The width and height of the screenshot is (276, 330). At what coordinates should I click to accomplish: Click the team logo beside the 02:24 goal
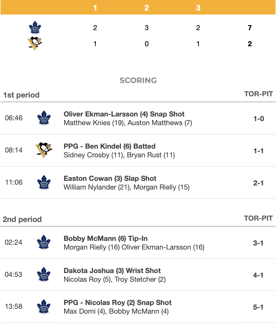44,242
